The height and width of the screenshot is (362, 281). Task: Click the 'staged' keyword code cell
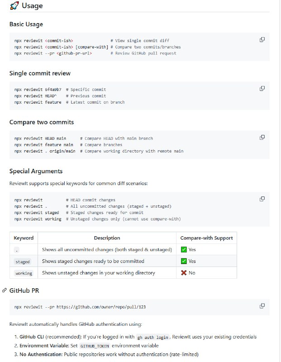23,262
